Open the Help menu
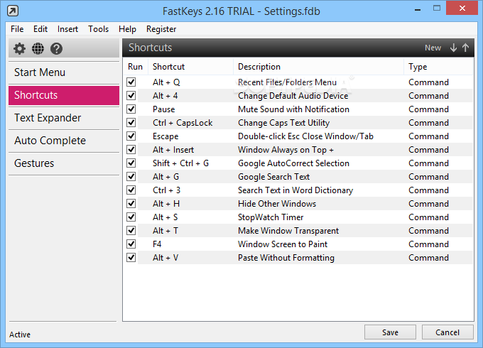This screenshot has height=348, width=483. click(x=127, y=29)
